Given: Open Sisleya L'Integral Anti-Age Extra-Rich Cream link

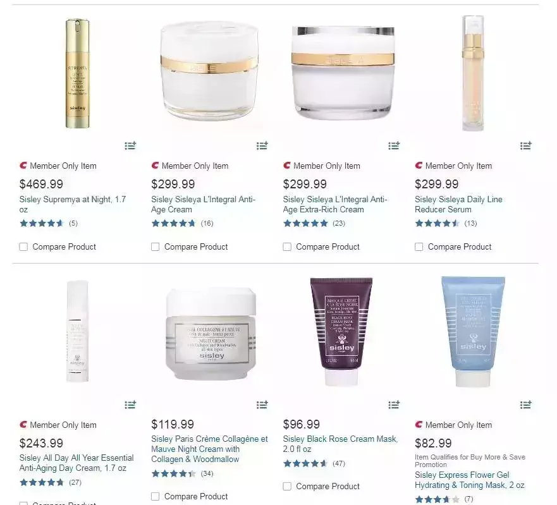Looking at the screenshot, I should coord(335,205).
